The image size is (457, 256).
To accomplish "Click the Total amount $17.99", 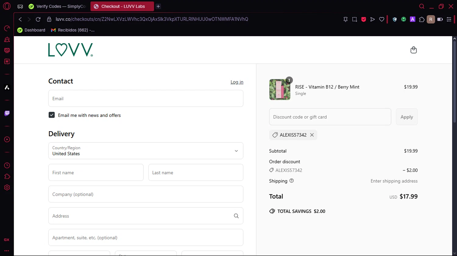I will (409, 196).
